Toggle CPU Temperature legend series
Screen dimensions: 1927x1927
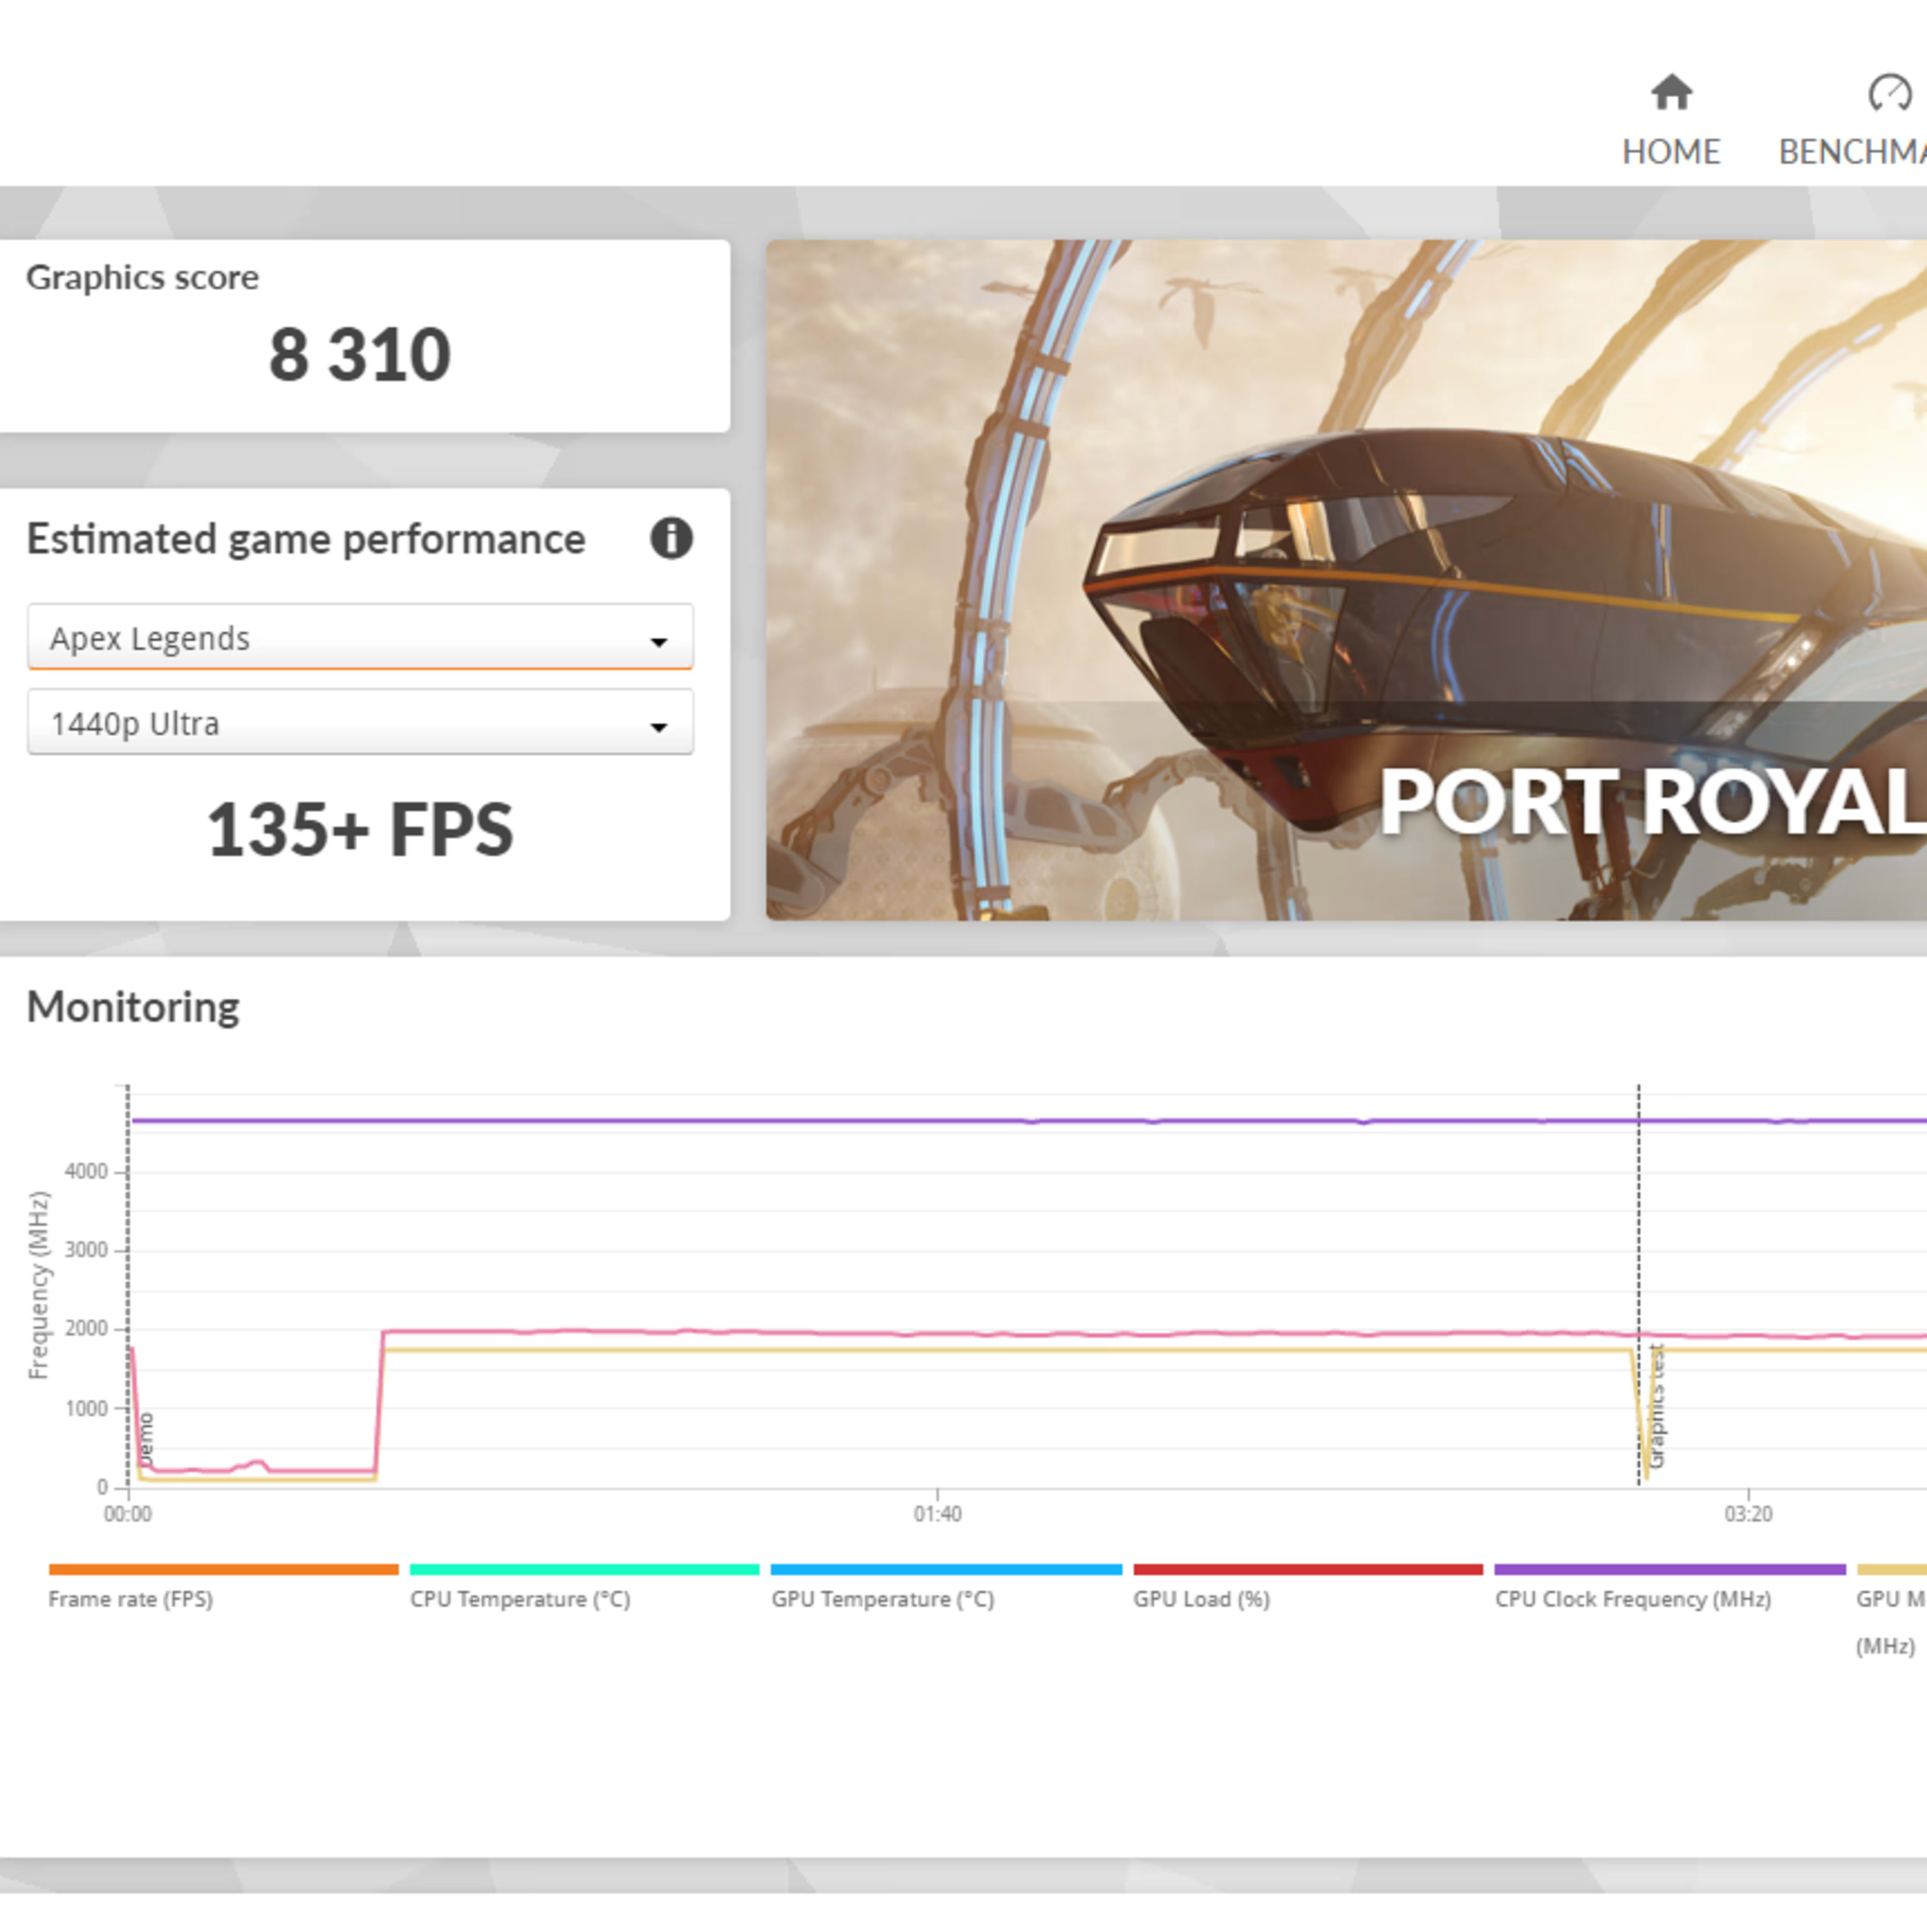point(520,1599)
